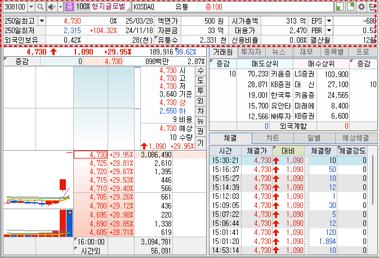The height and width of the screenshot is (258, 379).
Task: Click the 체결량 column header
Action: (321, 151)
